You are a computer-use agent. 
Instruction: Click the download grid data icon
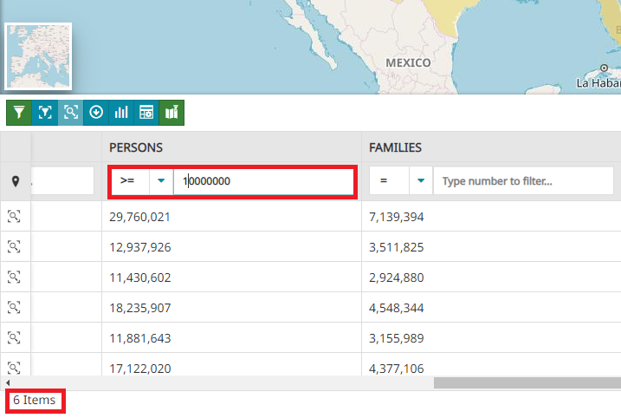[96, 112]
